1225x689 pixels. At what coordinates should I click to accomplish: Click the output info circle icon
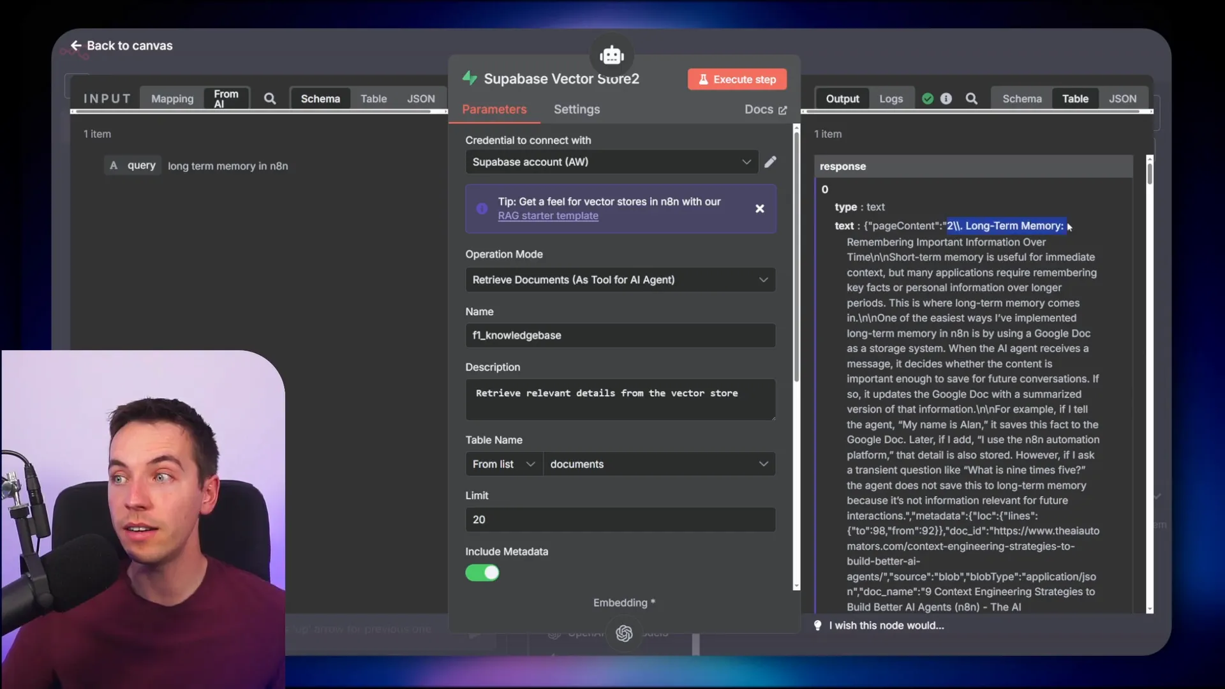[x=946, y=98]
